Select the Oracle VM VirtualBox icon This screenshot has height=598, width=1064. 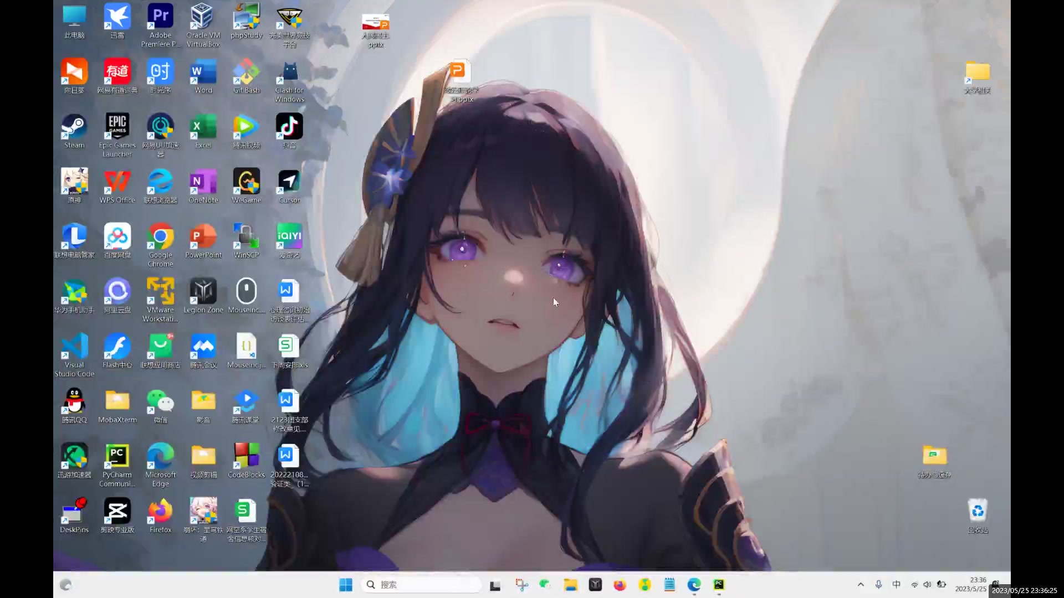203,17
